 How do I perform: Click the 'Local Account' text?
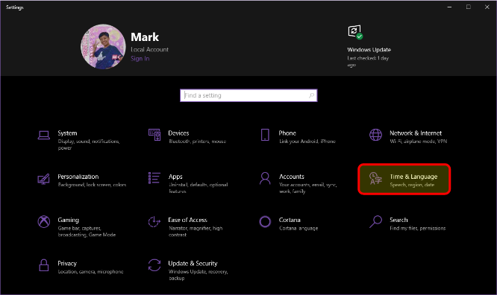click(x=149, y=50)
